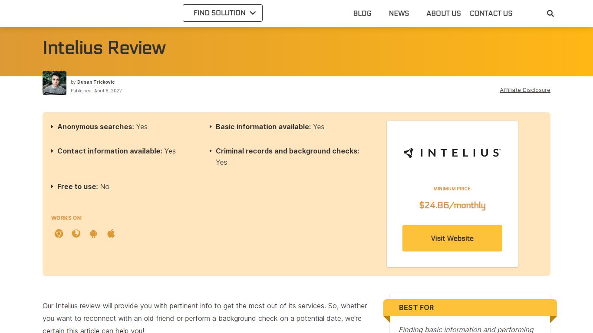
Task: Click the Apple platform icon
Action: [111, 234]
